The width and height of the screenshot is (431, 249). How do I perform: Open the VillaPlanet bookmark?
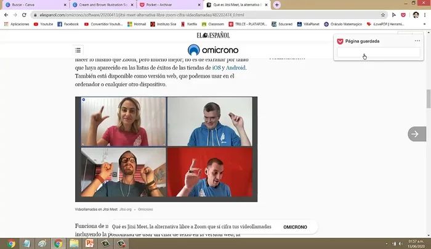click(308, 24)
